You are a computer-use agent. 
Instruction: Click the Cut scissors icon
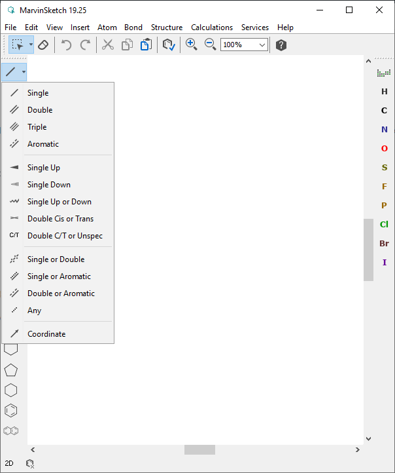(x=108, y=45)
